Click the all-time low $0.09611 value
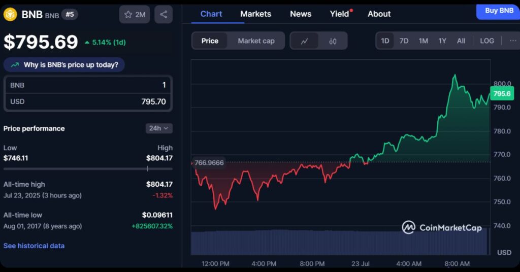The image size is (520, 272). (157, 215)
